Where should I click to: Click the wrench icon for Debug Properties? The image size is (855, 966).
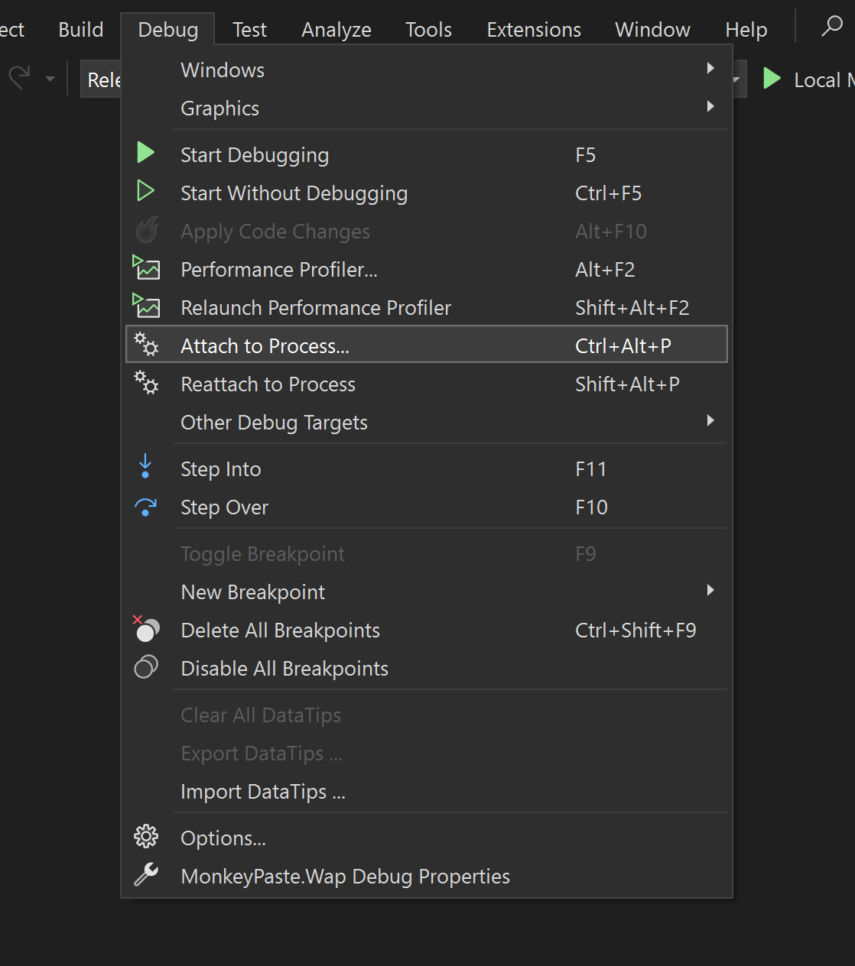(x=145, y=874)
